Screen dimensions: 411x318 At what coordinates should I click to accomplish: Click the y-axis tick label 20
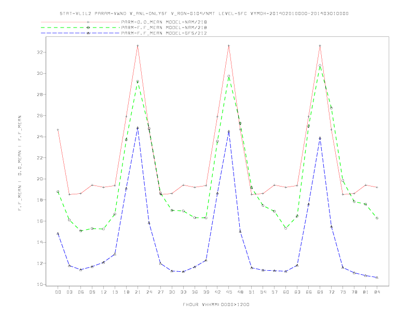coord(39,179)
